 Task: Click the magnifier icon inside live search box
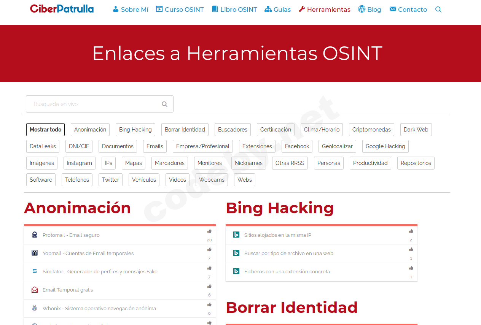click(x=164, y=104)
